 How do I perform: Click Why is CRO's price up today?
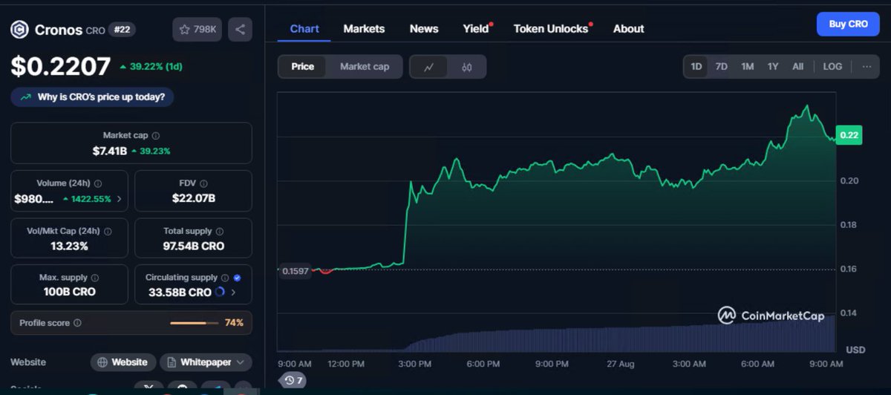tap(92, 97)
